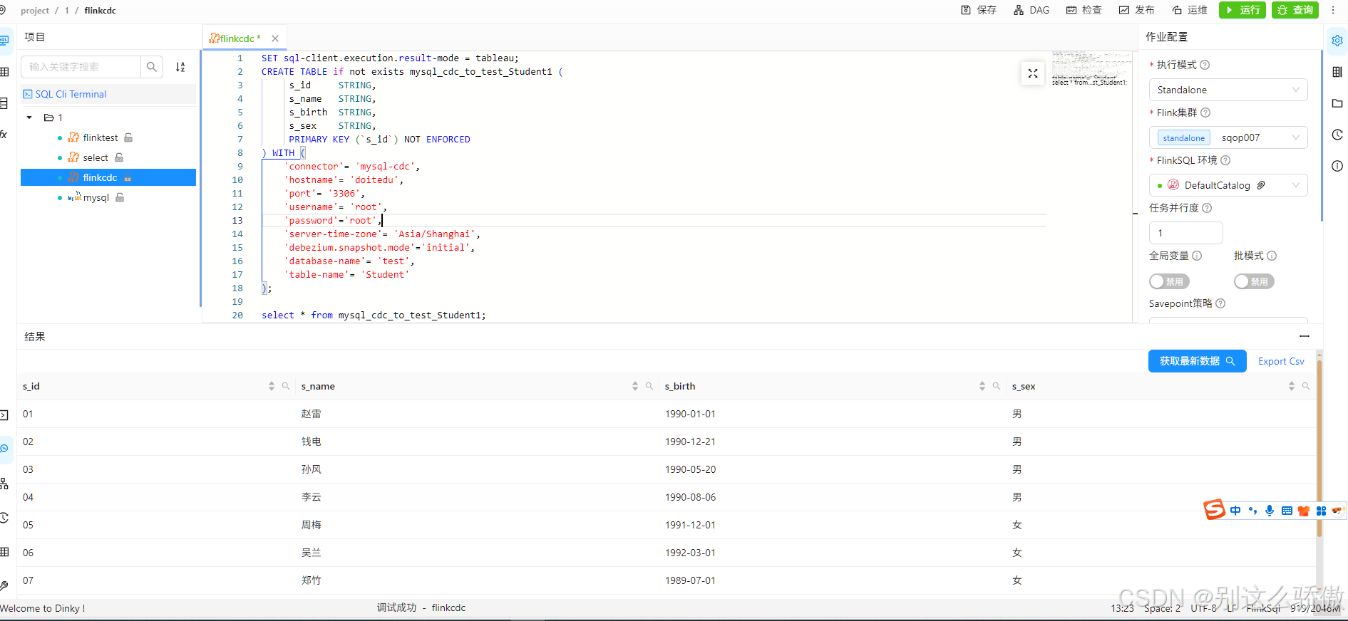
Task: Click the date cell 1990-12-21
Action: [x=690, y=442]
